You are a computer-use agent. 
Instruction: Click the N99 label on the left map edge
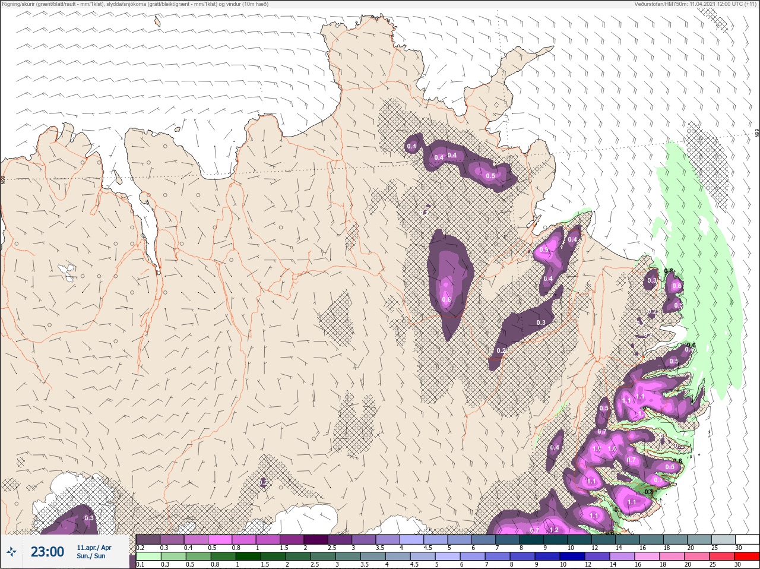[x=3, y=179]
